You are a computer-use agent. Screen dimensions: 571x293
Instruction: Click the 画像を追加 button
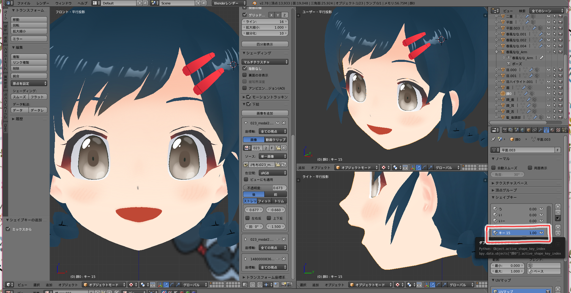point(265,113)
